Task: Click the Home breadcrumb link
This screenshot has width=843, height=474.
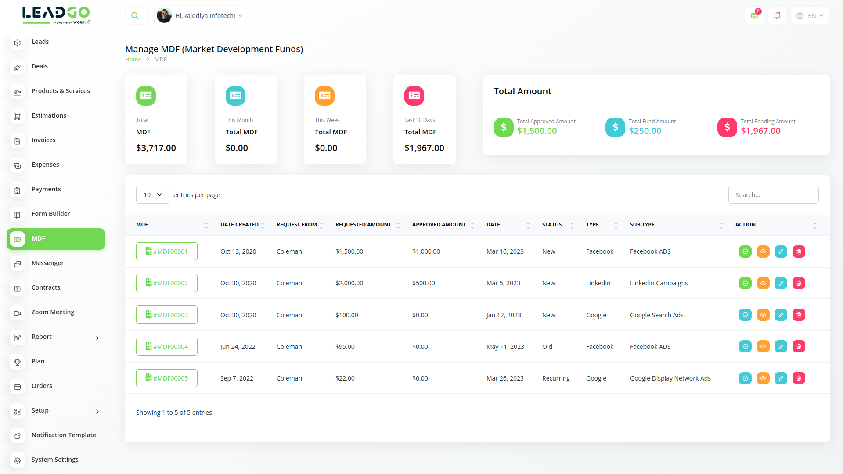Action: coord(133,60)
